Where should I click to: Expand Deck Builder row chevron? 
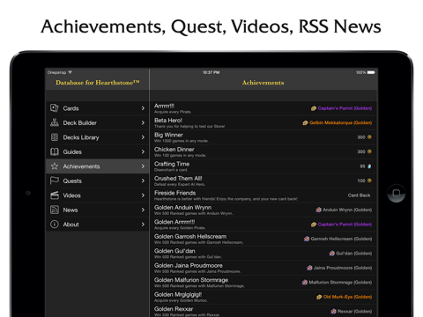point(143,122)
